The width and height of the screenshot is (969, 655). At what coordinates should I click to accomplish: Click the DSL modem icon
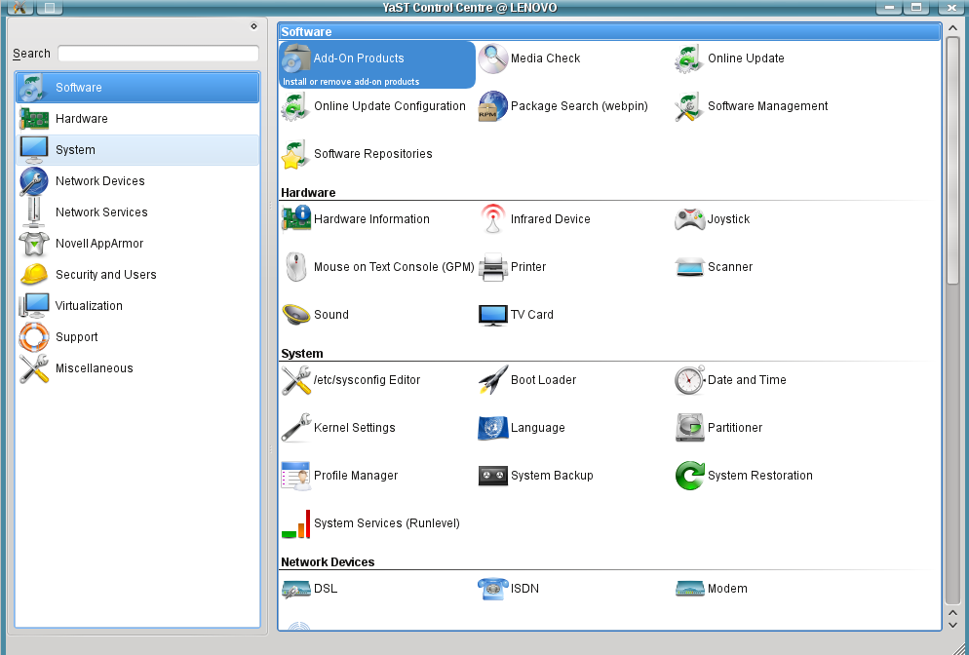[x=296, y=589]
